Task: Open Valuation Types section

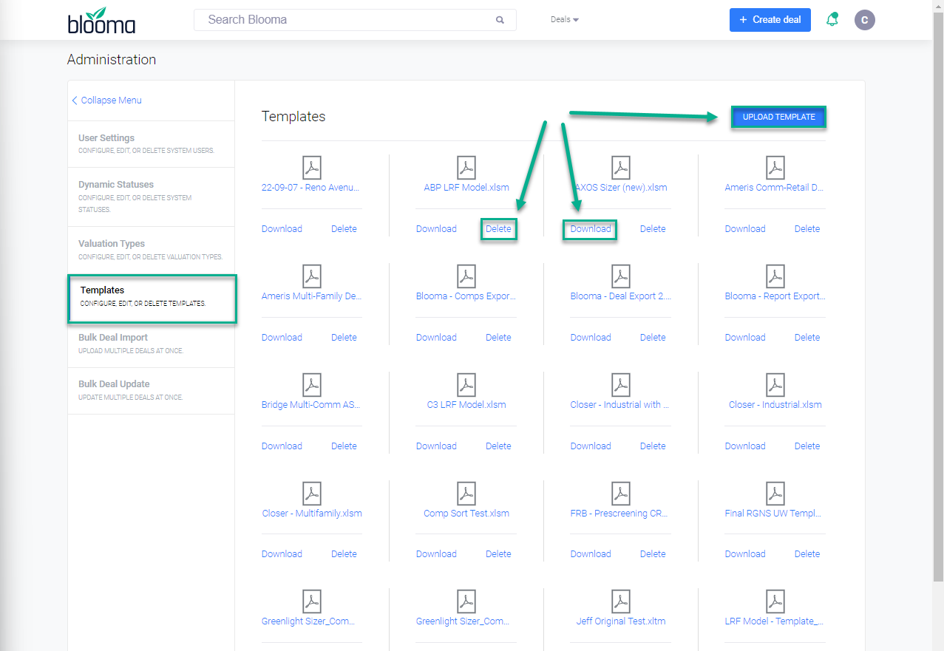Action: (151, 250)
